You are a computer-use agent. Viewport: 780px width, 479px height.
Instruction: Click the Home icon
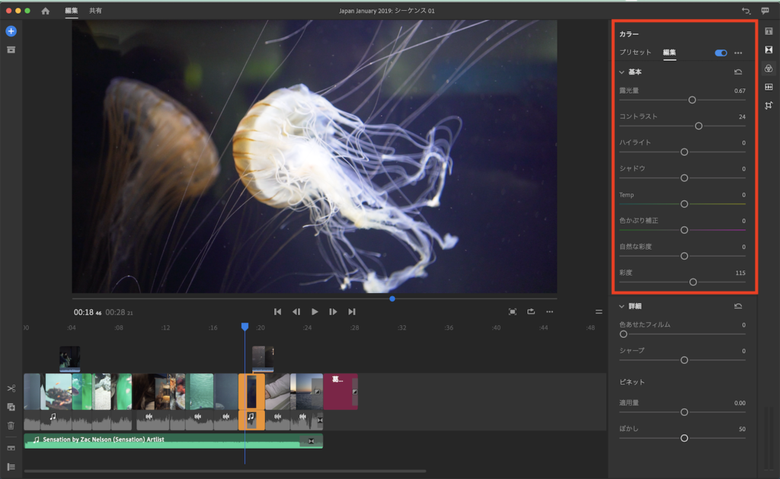pyautogui.click(x=46, y=11)
